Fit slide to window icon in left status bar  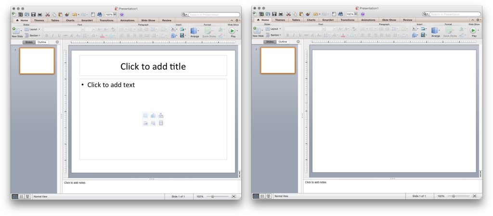pos(234,196)
